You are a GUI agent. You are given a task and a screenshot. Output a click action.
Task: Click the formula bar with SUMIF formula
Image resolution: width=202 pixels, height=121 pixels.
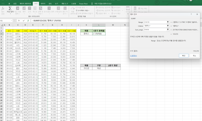coord(80,21)
